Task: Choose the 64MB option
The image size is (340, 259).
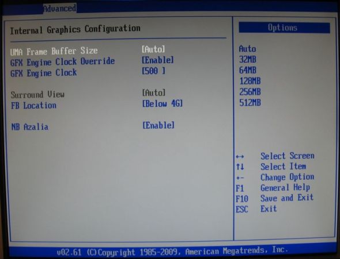Action: tap(248, 70)
